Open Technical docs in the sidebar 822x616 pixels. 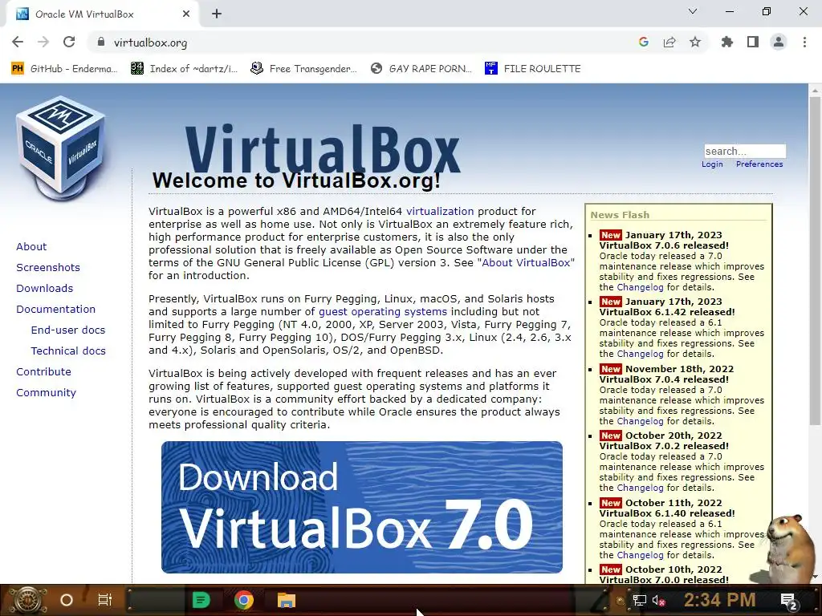tap(68, 351)
